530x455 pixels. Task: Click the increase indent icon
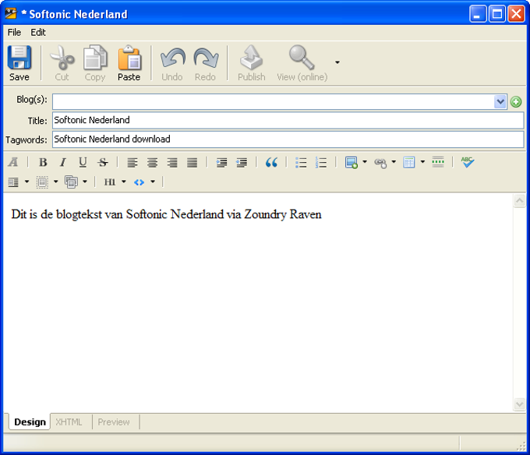[221, 163]
